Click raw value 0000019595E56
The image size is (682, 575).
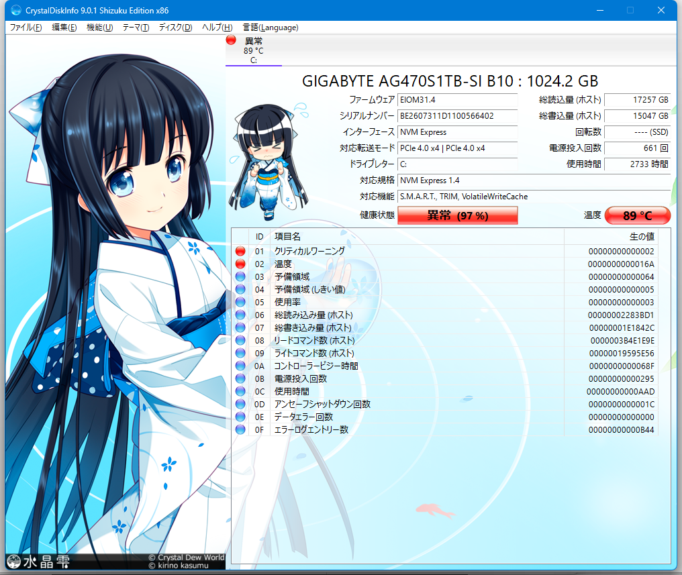622,354
